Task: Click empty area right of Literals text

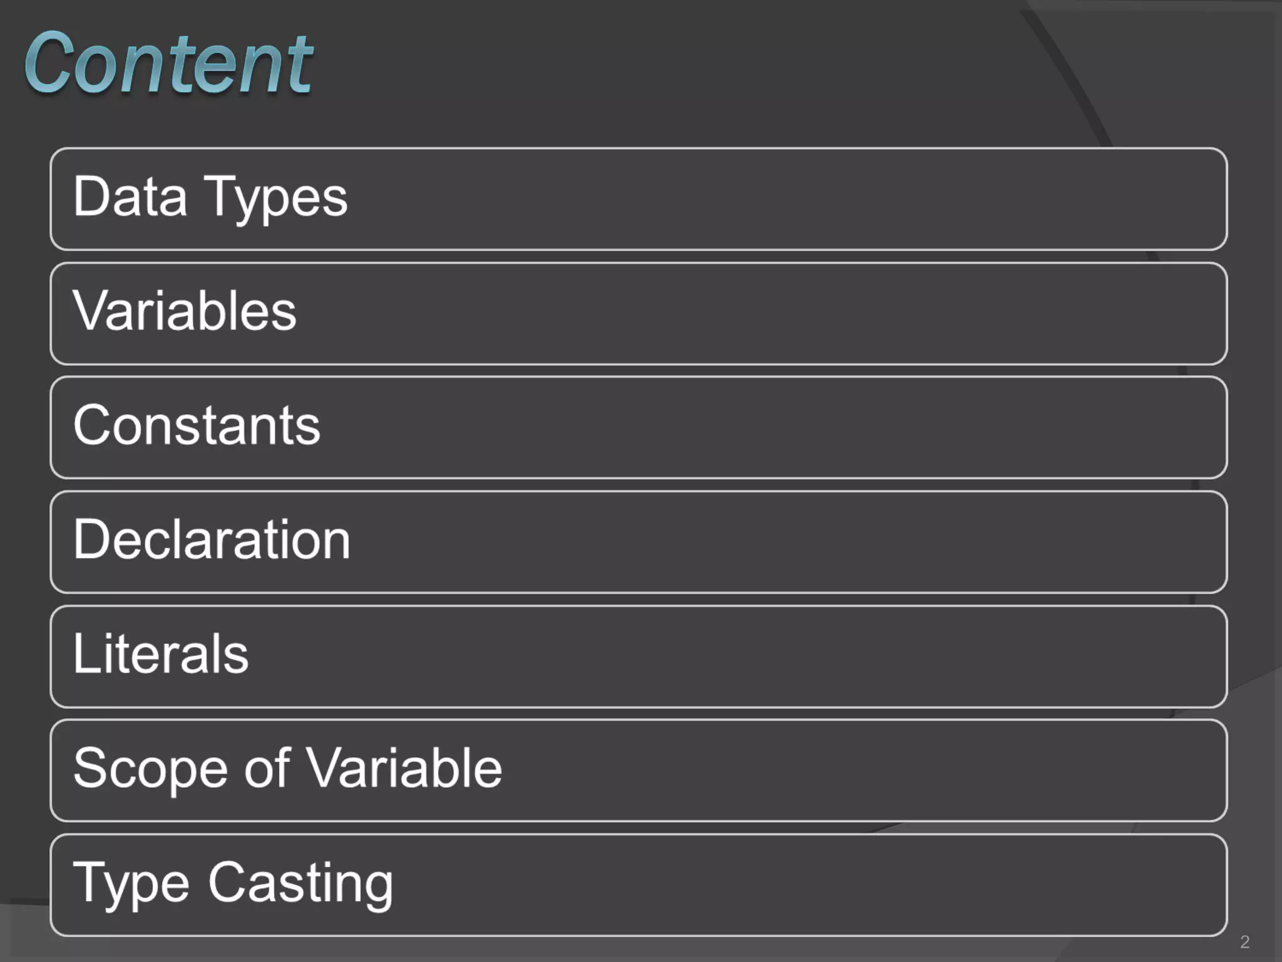Action: 739,656
